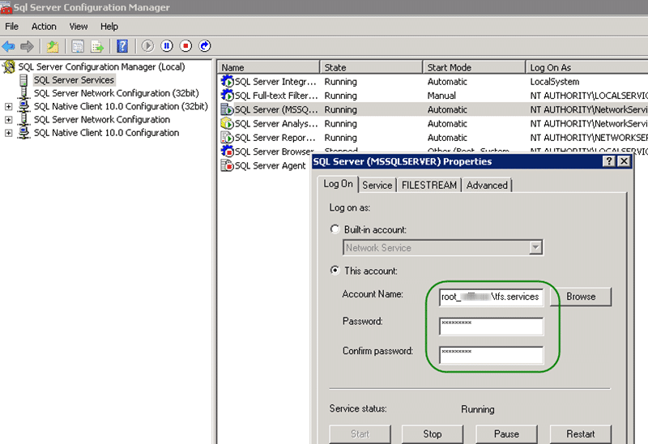Click the SQL Server Analysis Services icon
This screenshot has height=444, width=648.
(x=227, y=124)
